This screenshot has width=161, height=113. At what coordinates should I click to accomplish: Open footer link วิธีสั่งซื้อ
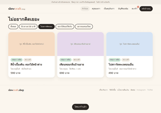click(x=112, y=90)
